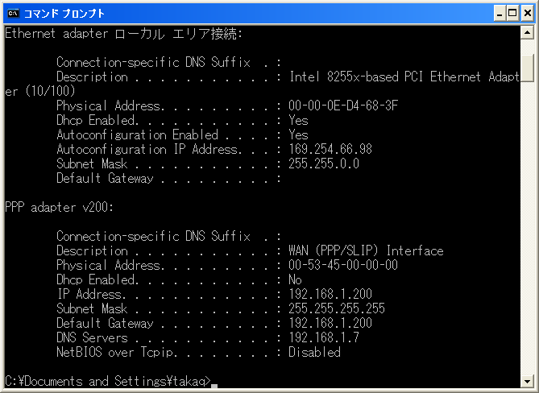Click the PPP adapter v200 heading
This screenshot has width=539, height=393.
[59, 208]
